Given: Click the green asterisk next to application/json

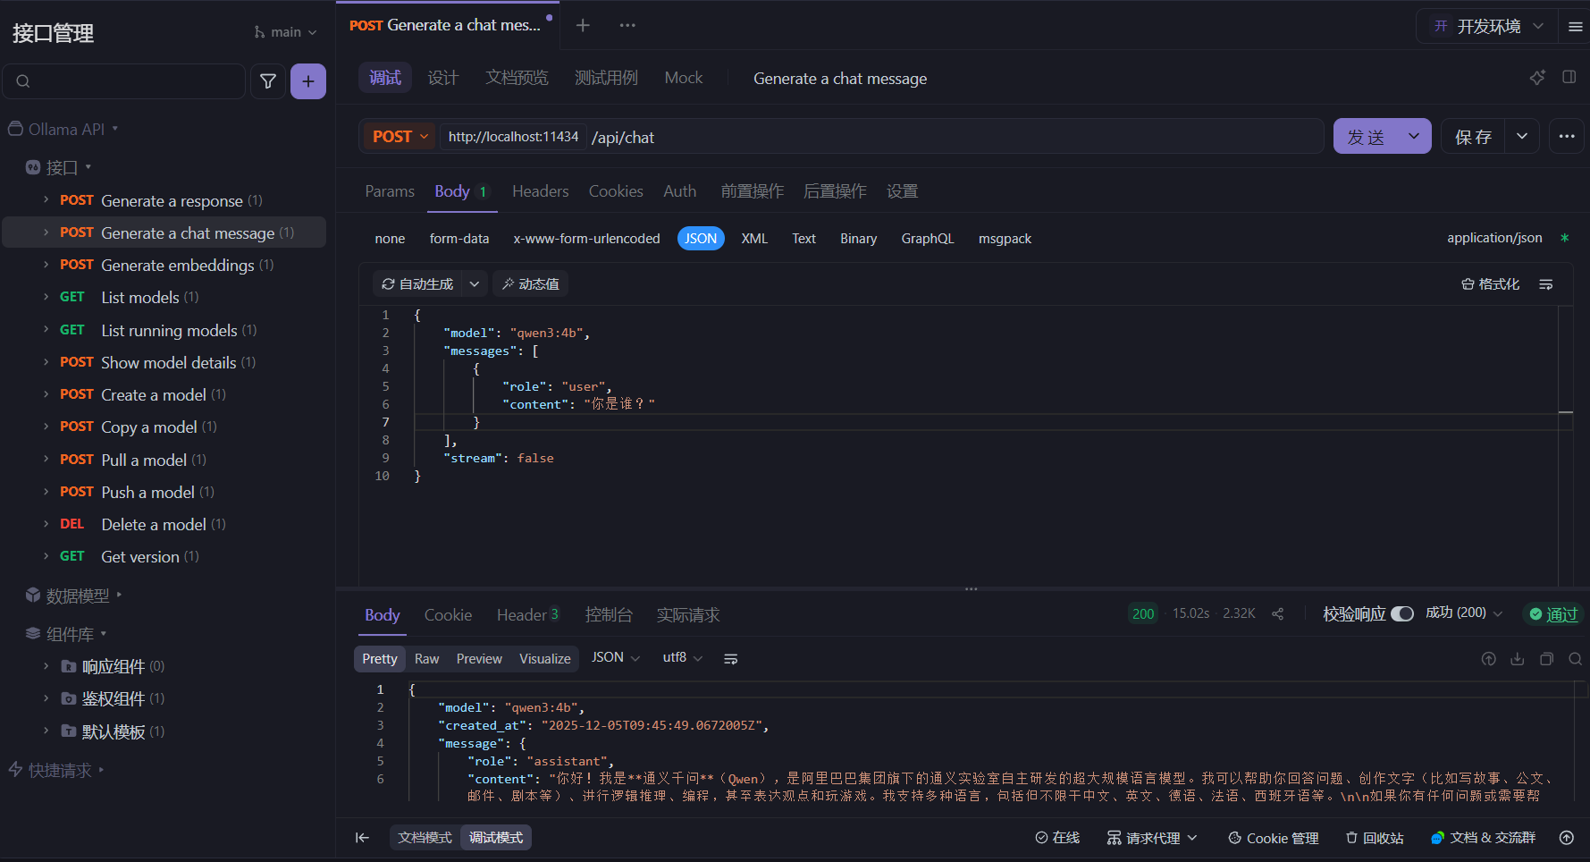Looking at the screenshot, I should [1564, 238].
